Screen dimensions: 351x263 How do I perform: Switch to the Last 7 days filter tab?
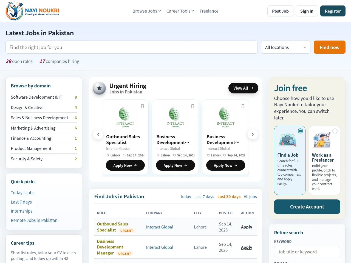pyautogui.click(x=204, y=196)
